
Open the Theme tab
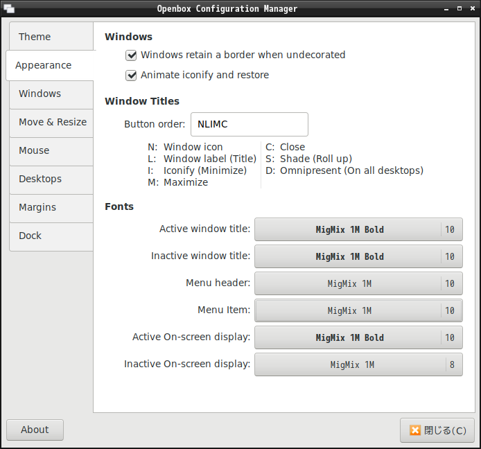point(51,37)
